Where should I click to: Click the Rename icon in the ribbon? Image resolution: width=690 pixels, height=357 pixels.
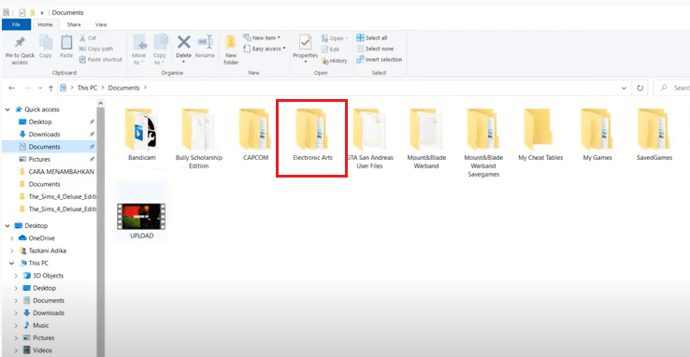[x=205, y=42]
